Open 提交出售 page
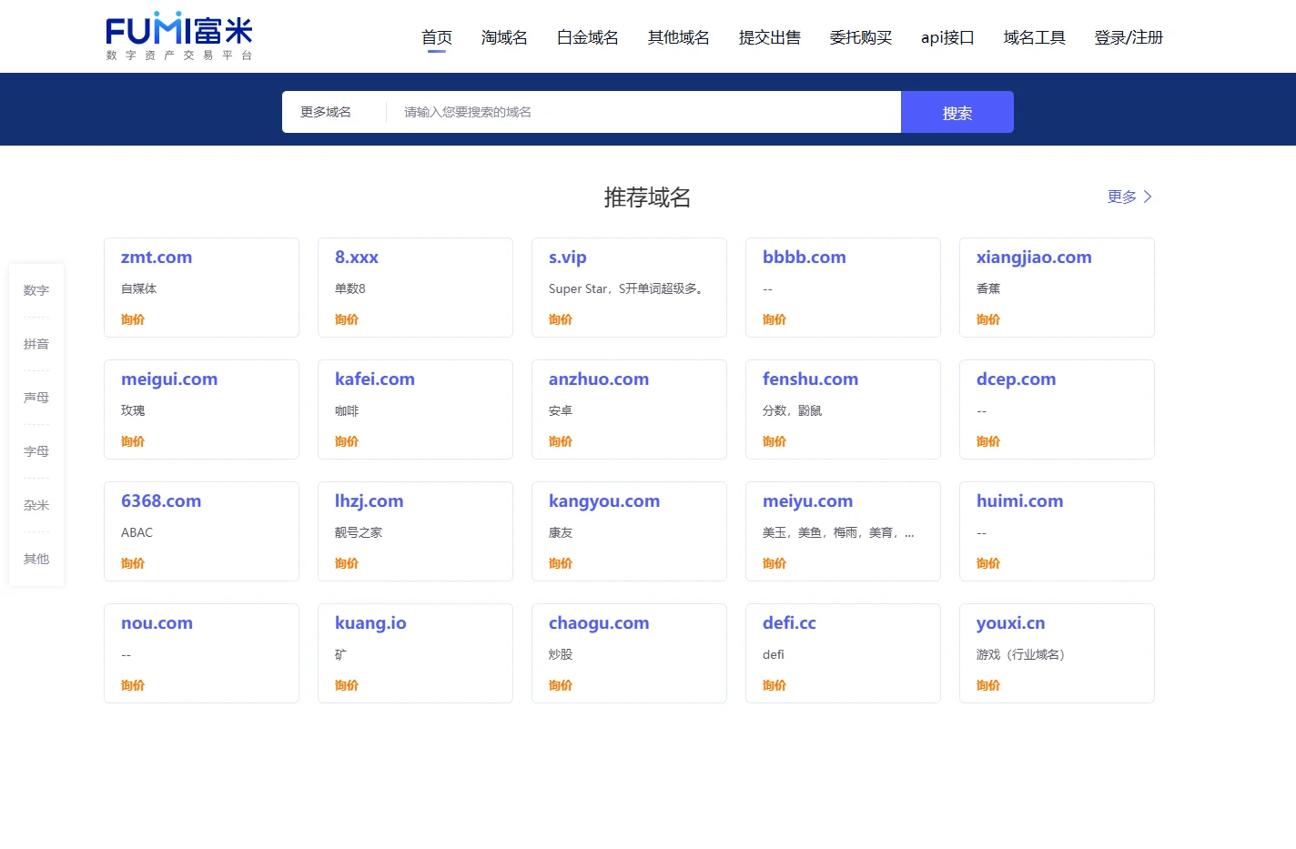 [x=770, y=37]
